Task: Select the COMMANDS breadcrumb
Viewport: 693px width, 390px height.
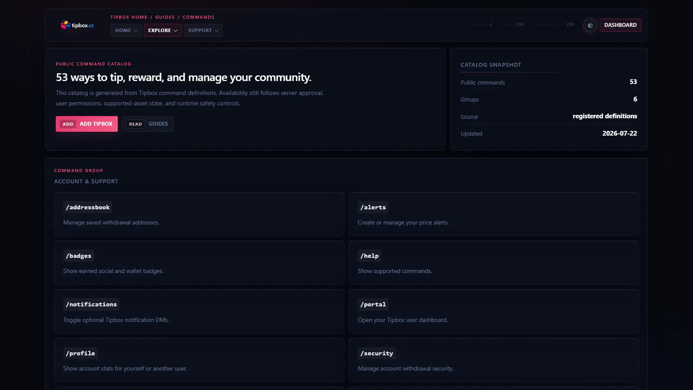Action: (x=198, y=17)
